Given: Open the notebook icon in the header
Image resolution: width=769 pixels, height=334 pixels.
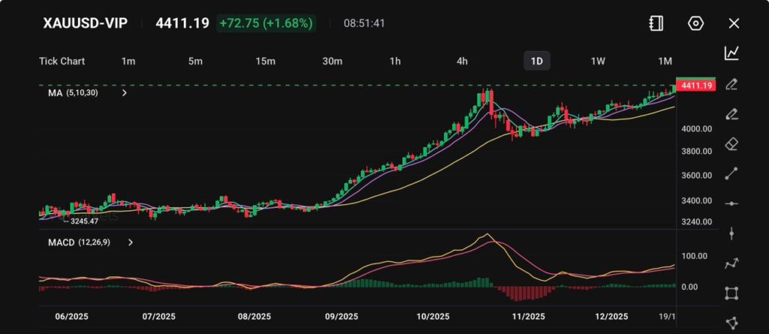Looking at the screenshot, I should (x=656, y=23).
